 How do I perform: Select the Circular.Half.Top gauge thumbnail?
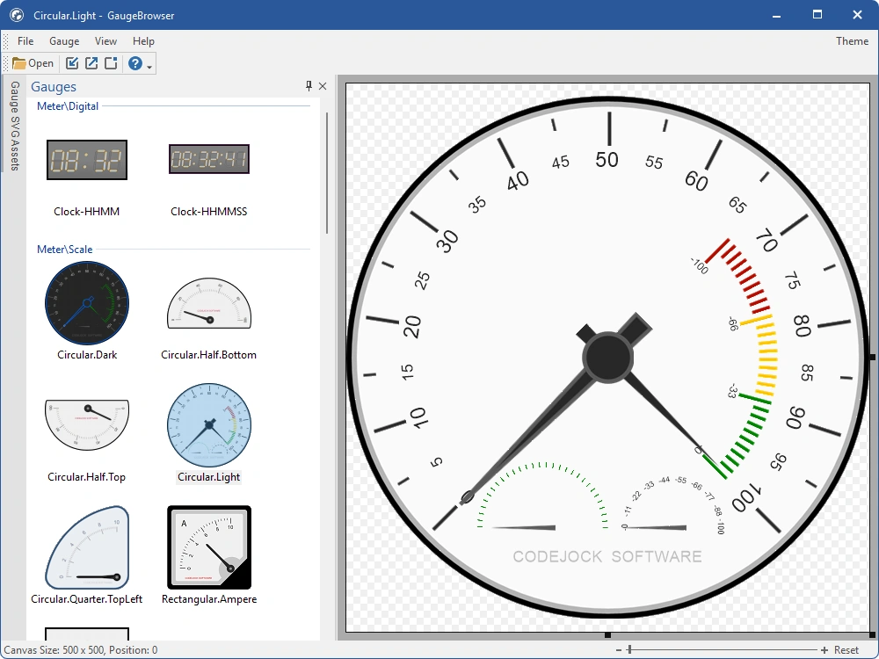87,424
